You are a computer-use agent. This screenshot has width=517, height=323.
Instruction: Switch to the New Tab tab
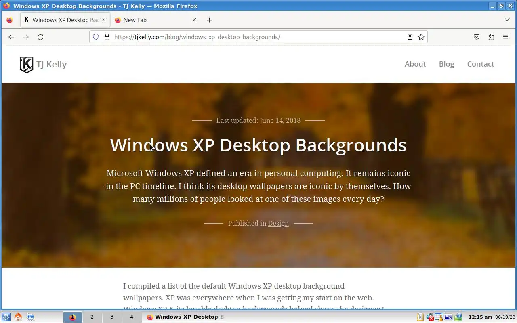click(x=156, y=20)
